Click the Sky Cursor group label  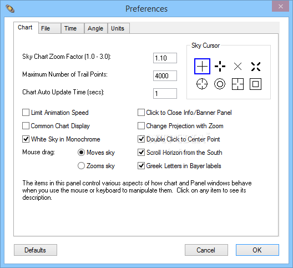(205, 45)
